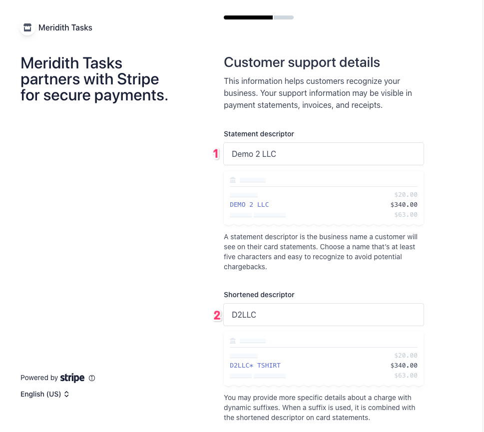Focus the Shortened descriptor input field
The height and width of the screenshot is (432, 484).
[x=323, y=315]
